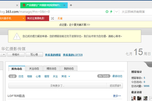152x101 pixels.
Task: Filter feed by 全部 pill
Action: pos(12,76)
